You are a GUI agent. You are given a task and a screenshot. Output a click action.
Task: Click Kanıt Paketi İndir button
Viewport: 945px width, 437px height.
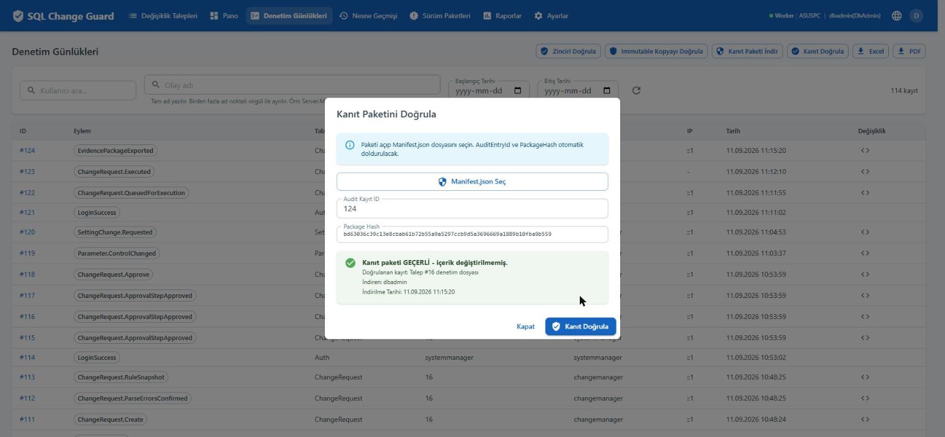747,51
